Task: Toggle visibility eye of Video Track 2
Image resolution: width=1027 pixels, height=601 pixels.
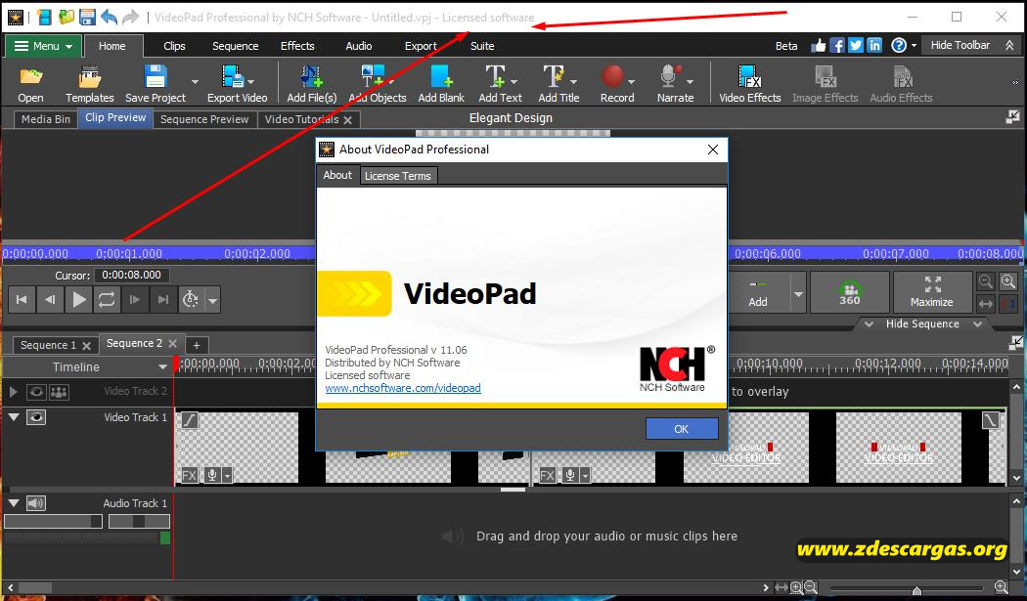Action: [36, 392]
